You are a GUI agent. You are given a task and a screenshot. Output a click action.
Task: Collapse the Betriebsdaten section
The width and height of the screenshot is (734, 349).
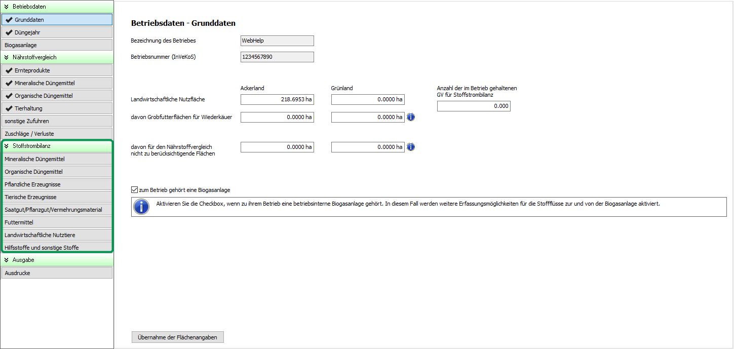point(7,7)
